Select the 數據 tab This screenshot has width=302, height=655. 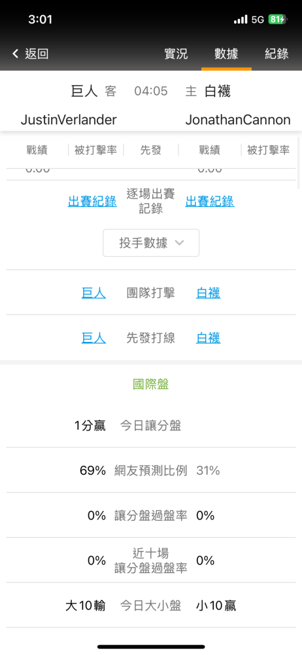pos(226,54)
